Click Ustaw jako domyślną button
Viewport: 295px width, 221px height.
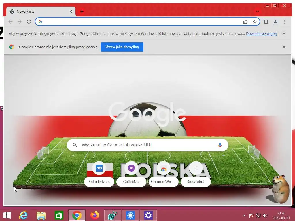click(122, 47)
